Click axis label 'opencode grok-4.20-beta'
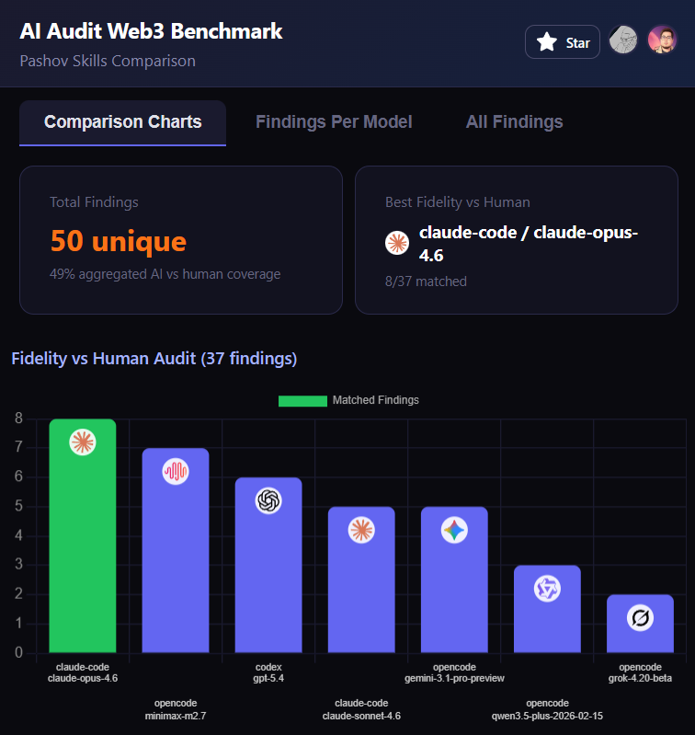Image resolution: width=695 pixels, height=735 pixels. [x=640, y=672]
